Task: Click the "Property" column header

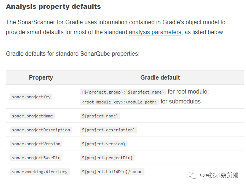Action: pos(41,78)
